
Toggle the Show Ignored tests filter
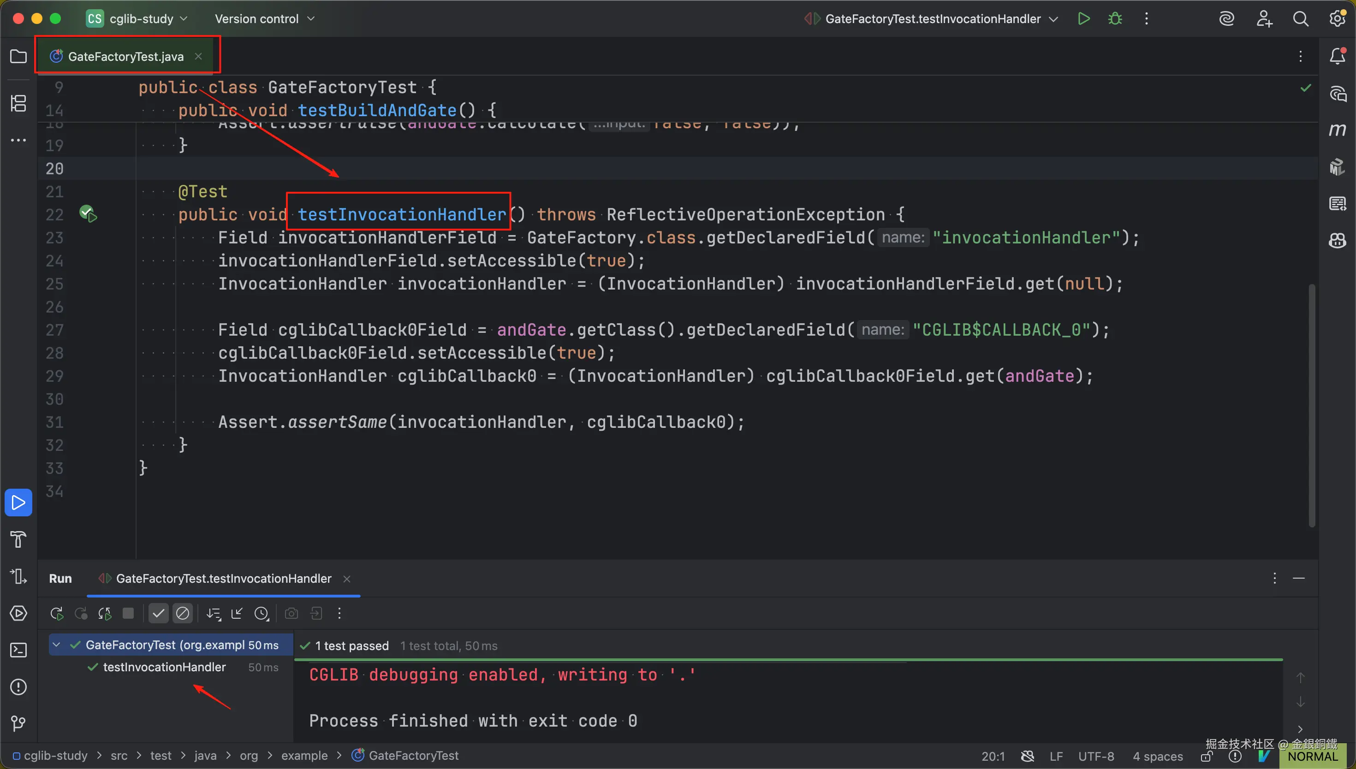click(x=182, y=613)
